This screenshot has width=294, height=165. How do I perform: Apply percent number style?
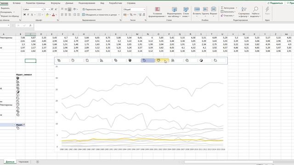[x=131, y=15]
